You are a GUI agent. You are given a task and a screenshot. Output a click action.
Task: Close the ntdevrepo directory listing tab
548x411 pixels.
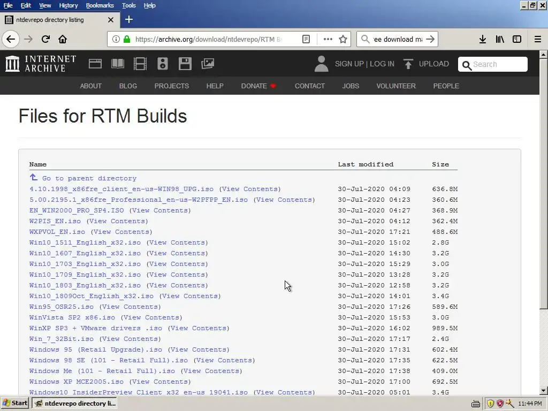coord(111,20)
